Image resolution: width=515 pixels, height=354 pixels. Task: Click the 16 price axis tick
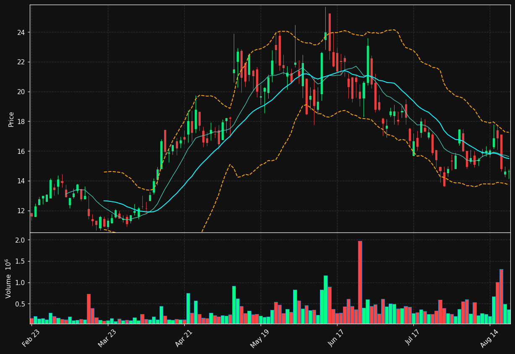click(21, 151)
